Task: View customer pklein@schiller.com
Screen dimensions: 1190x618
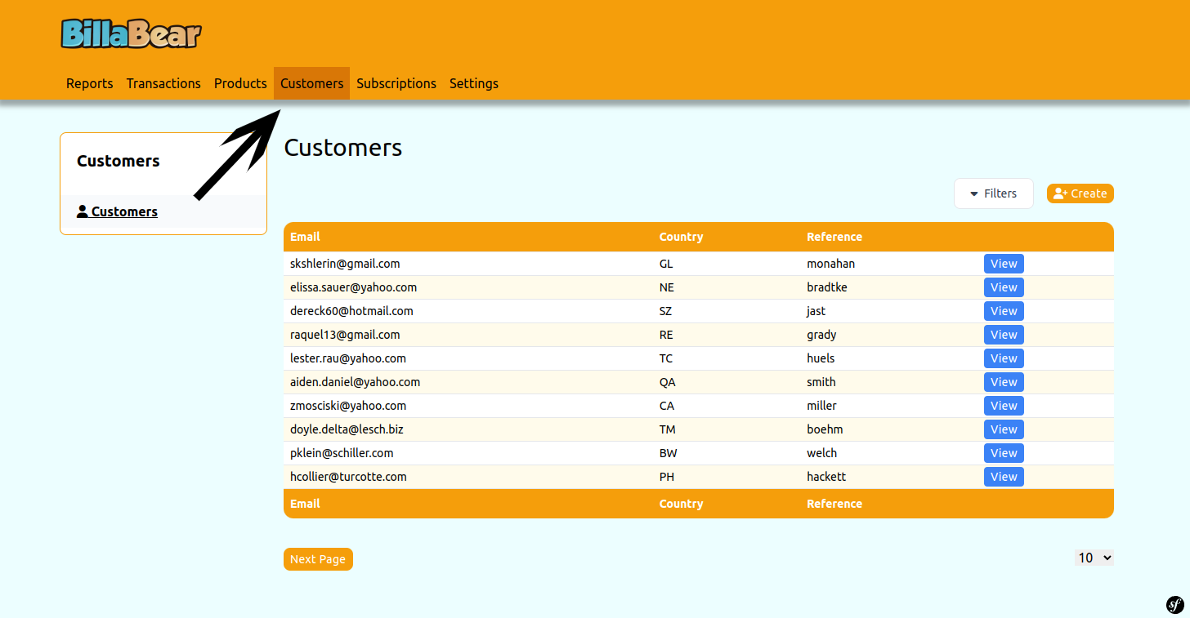Action: coord(1004,453)
